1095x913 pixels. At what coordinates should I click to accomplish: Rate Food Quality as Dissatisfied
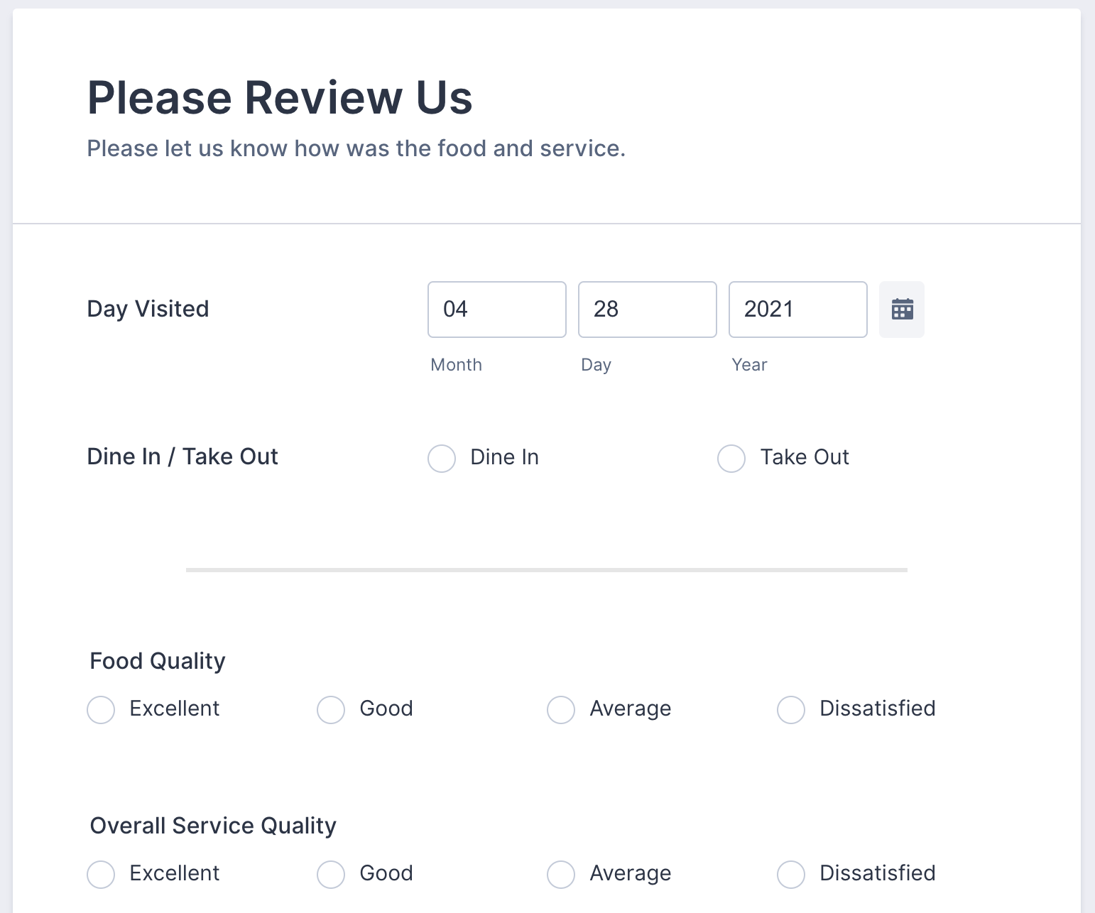pyautogui.click(x=791, y=710)
